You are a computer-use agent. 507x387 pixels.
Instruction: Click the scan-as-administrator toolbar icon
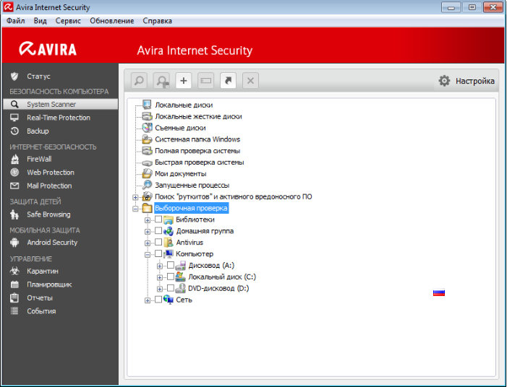(161, 80)
